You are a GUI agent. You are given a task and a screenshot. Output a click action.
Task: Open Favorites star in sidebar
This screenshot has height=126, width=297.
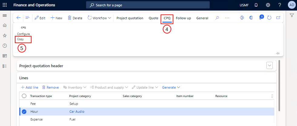[5, 35]
